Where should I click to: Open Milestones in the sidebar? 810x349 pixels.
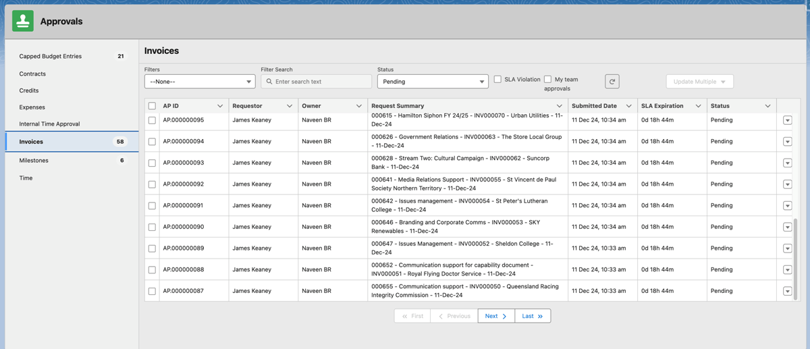click(x=72, y=161)
